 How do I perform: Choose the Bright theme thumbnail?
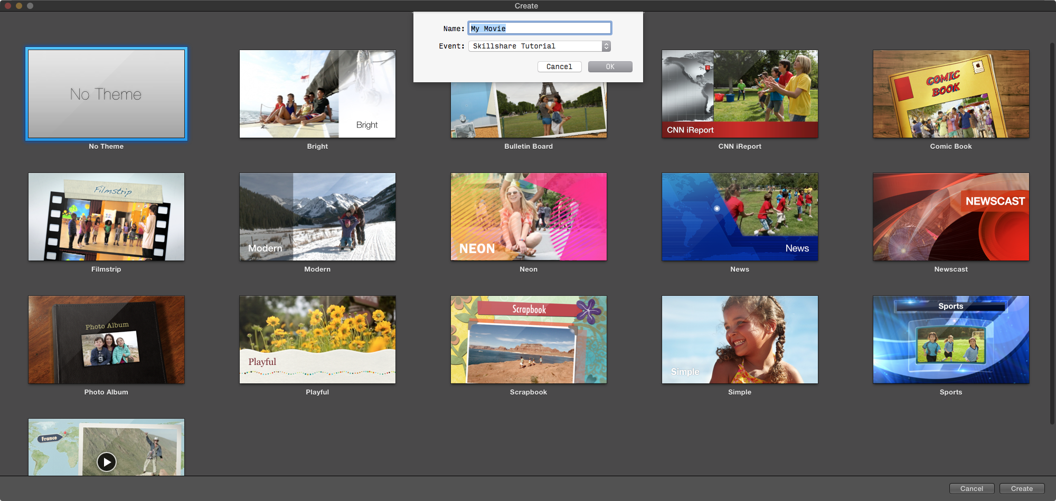317,94
